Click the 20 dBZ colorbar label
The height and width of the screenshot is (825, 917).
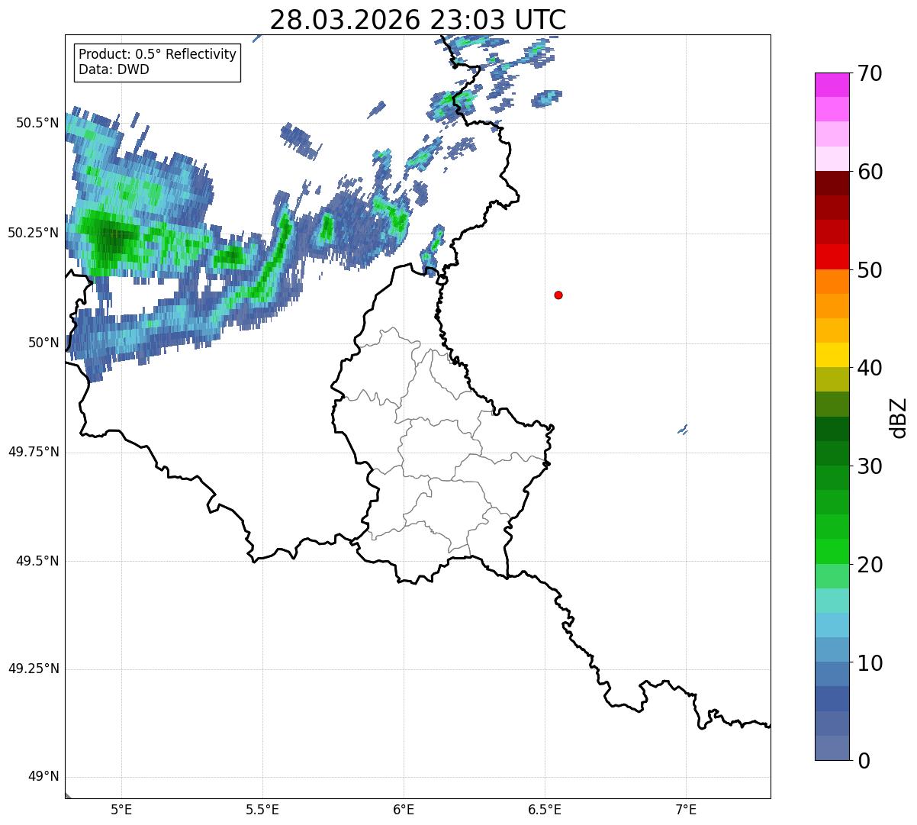[870, 565]
